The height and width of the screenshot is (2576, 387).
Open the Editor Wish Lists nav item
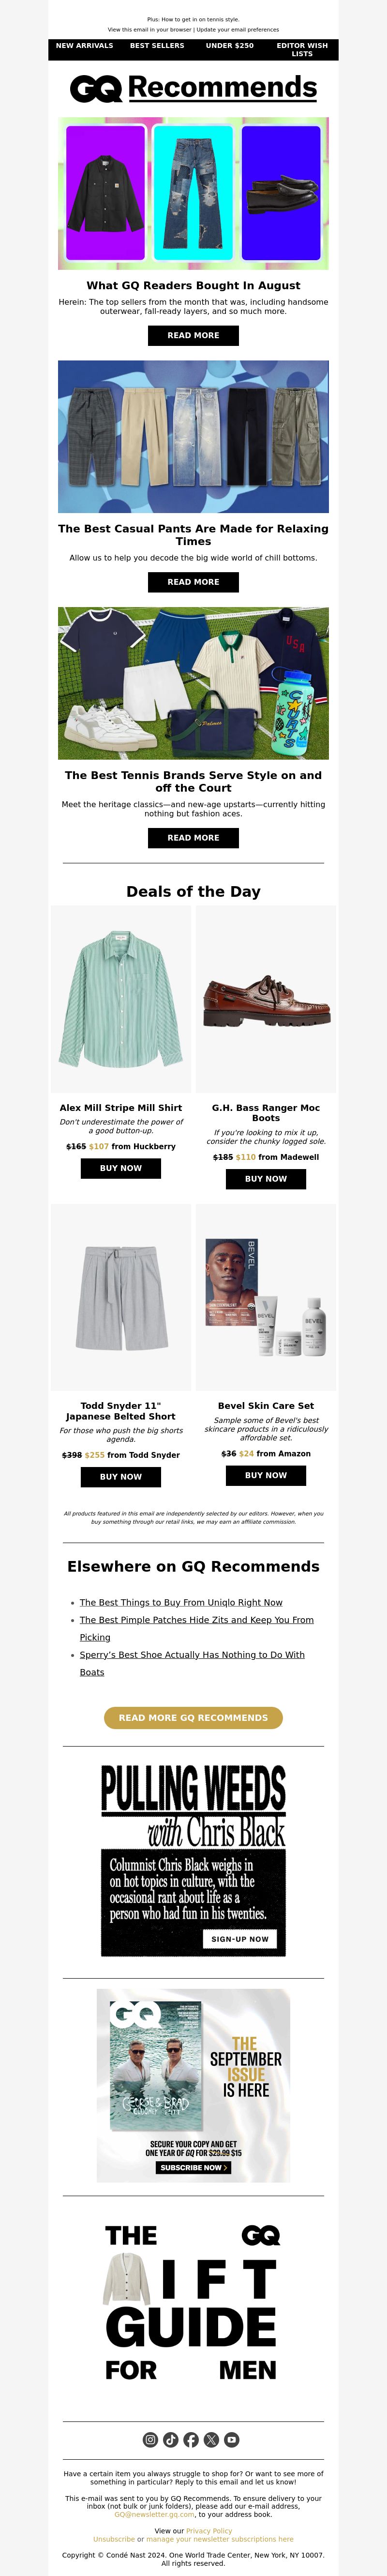[302, 50]
